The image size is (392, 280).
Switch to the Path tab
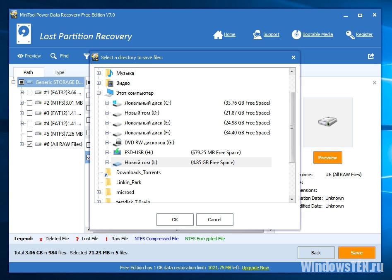(28, 72)
